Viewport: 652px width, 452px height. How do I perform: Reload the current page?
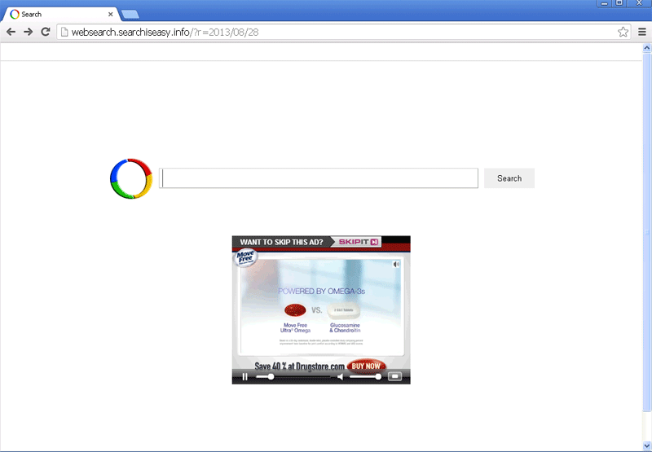point(46,32)
